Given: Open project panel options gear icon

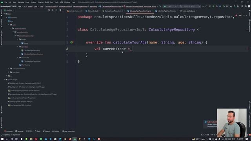Looking at the screenshot, I should [60, 10].
